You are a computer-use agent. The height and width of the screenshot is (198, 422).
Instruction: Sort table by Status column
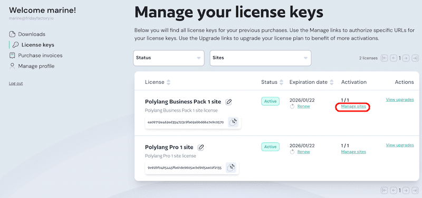tap(282, 82)
